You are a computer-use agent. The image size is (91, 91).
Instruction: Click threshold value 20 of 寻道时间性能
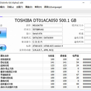[78, 78]
